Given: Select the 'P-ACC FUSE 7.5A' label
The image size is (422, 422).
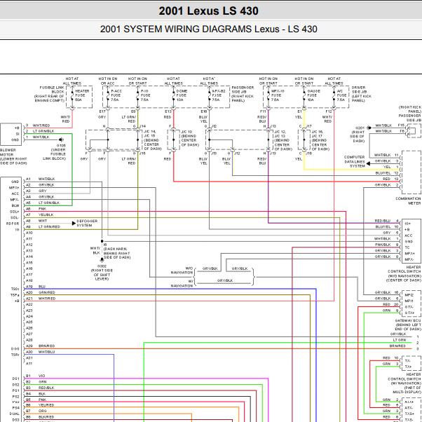Looking at the screenshot, I should (116, 95).
